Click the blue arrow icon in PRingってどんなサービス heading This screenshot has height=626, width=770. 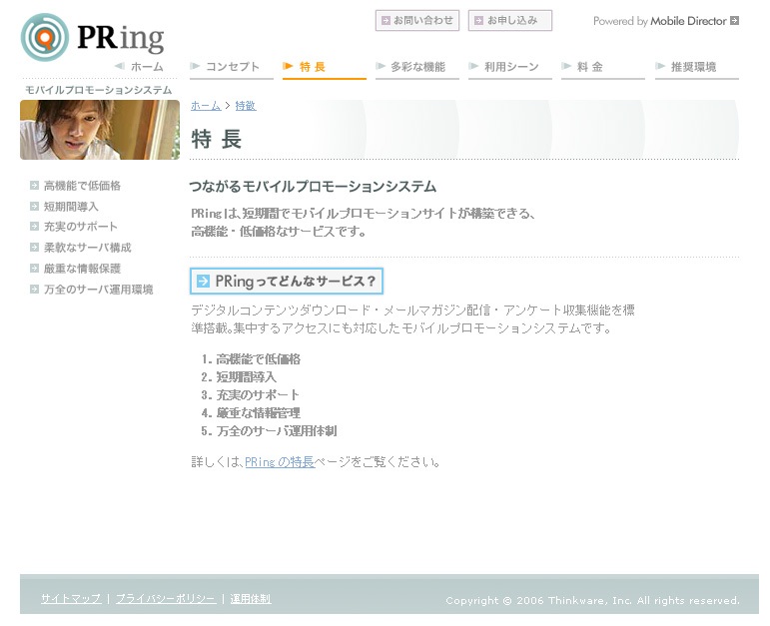[x=204, y=282]
